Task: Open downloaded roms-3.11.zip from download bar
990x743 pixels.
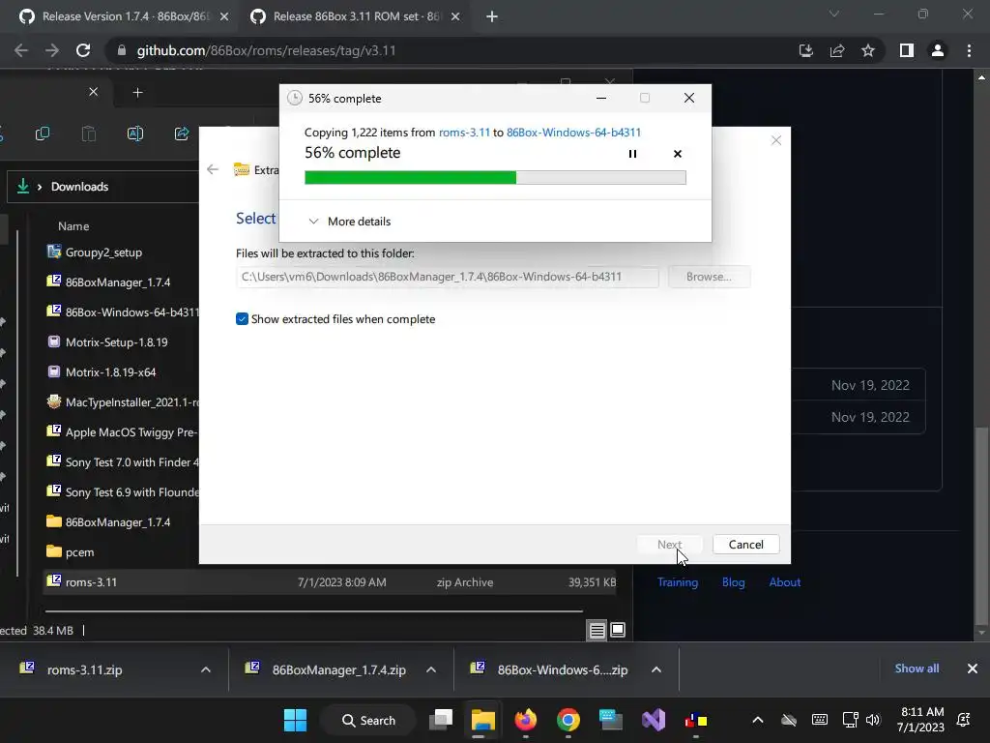Action: tap(85, 669)
